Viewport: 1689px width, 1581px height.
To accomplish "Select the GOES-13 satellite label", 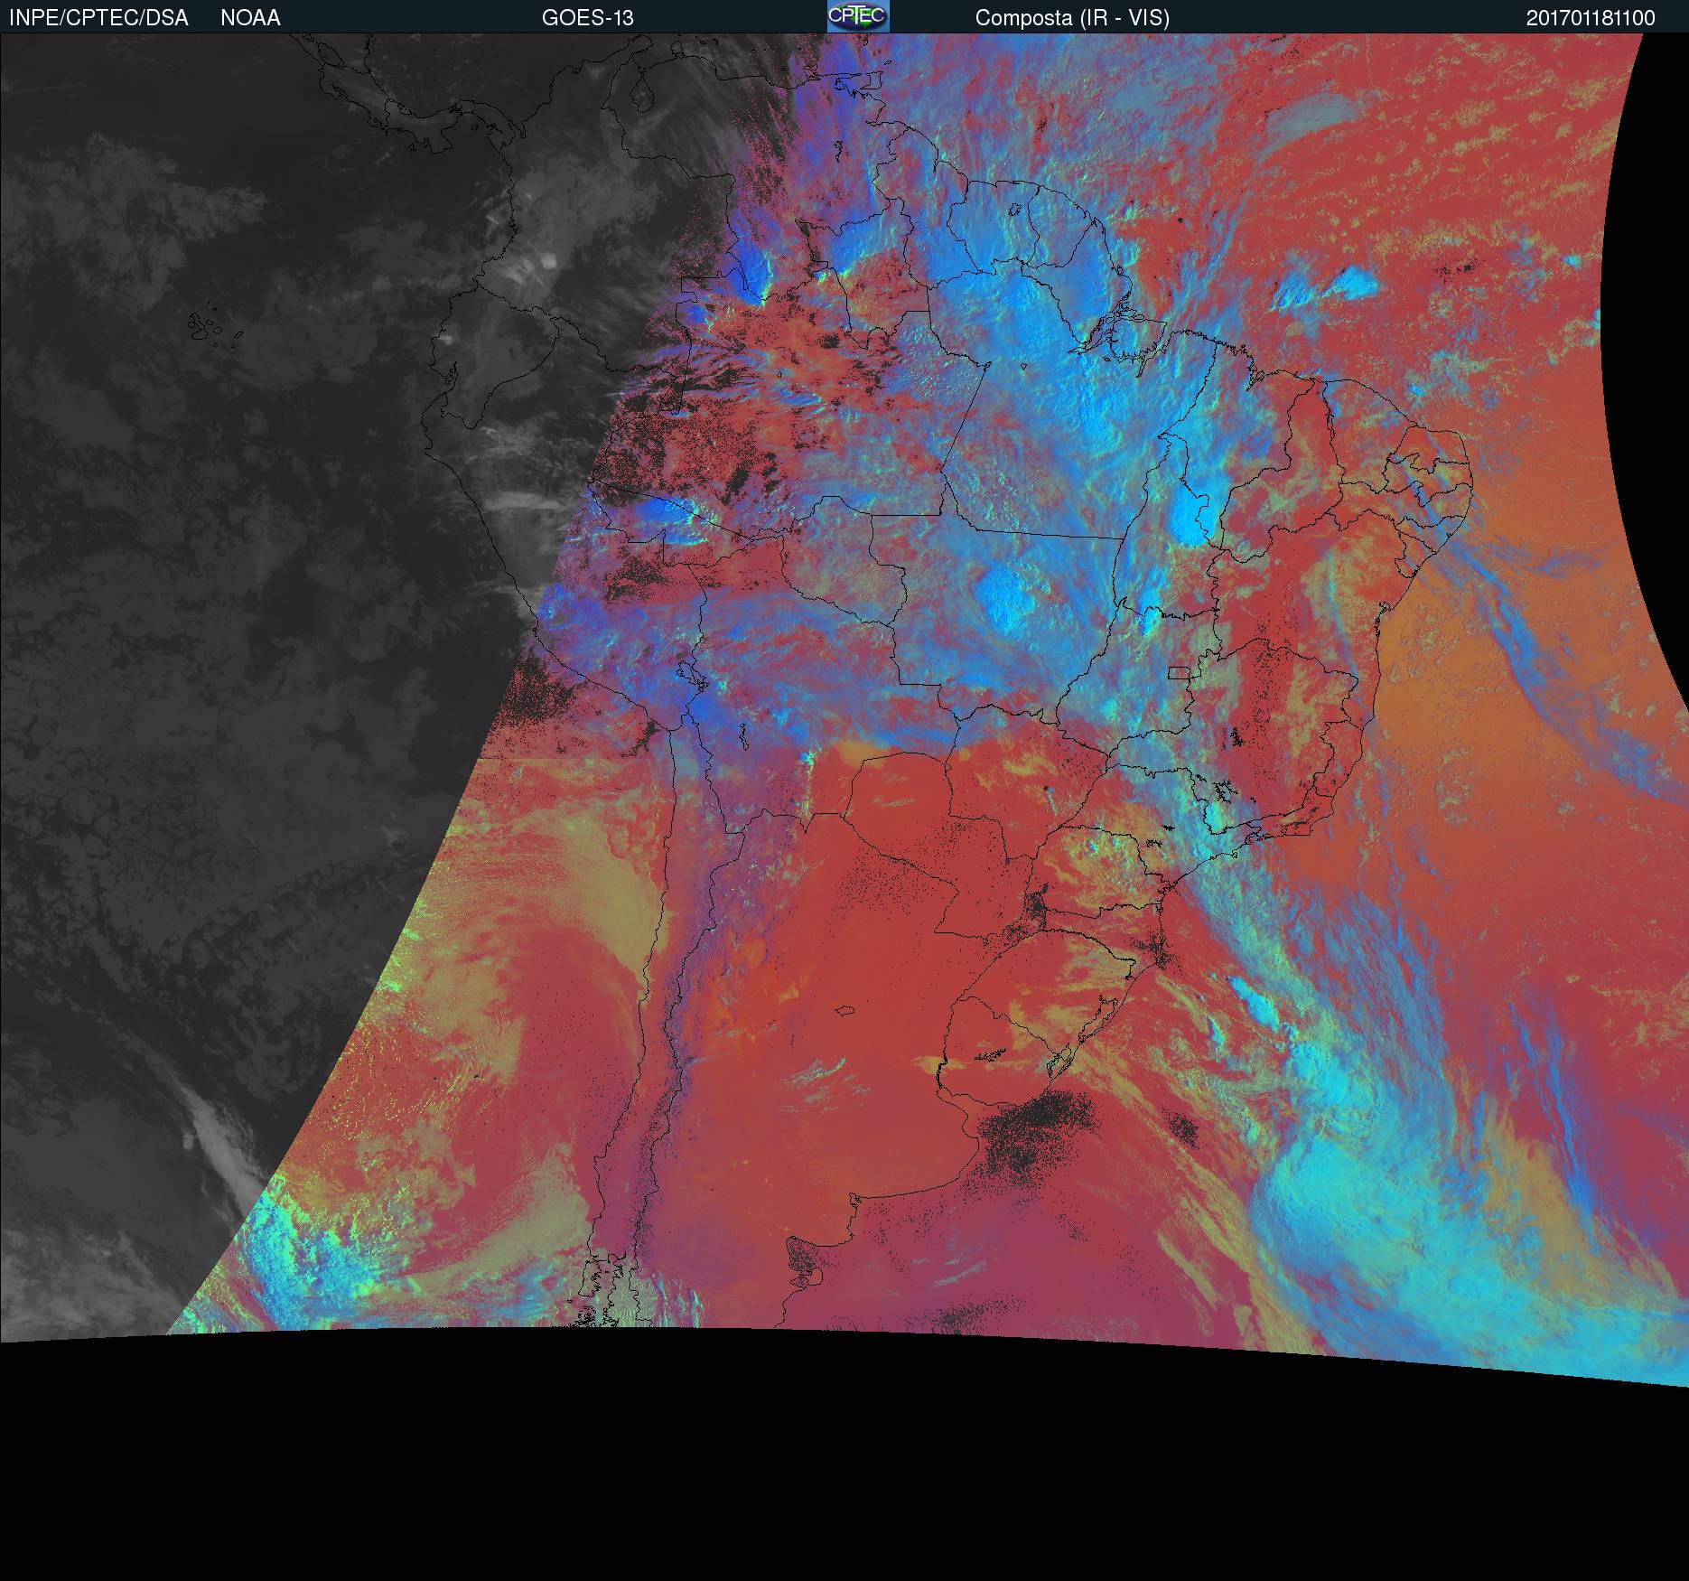I will pos(587,18).
